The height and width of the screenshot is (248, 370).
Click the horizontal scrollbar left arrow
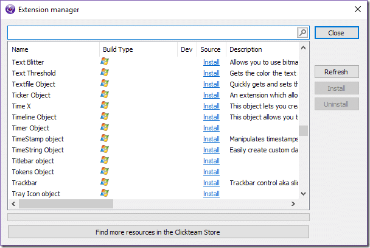tap(13, 204)
